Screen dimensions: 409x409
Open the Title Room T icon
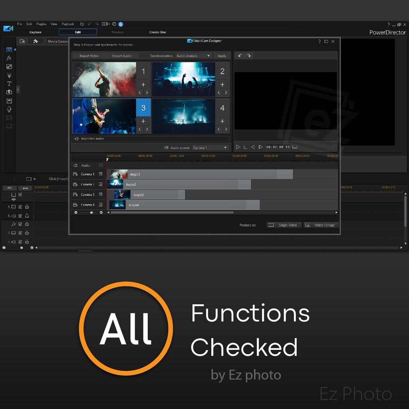pos(9,83)
